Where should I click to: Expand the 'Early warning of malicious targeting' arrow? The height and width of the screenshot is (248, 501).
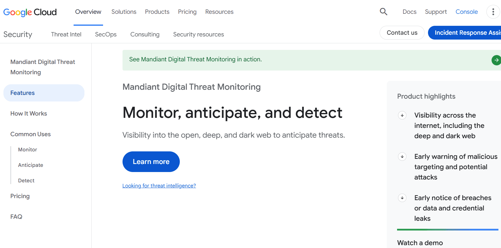pyautogui.click(x=402, y=157)
